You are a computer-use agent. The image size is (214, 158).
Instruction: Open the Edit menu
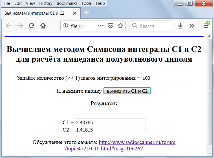pos(18,3)
